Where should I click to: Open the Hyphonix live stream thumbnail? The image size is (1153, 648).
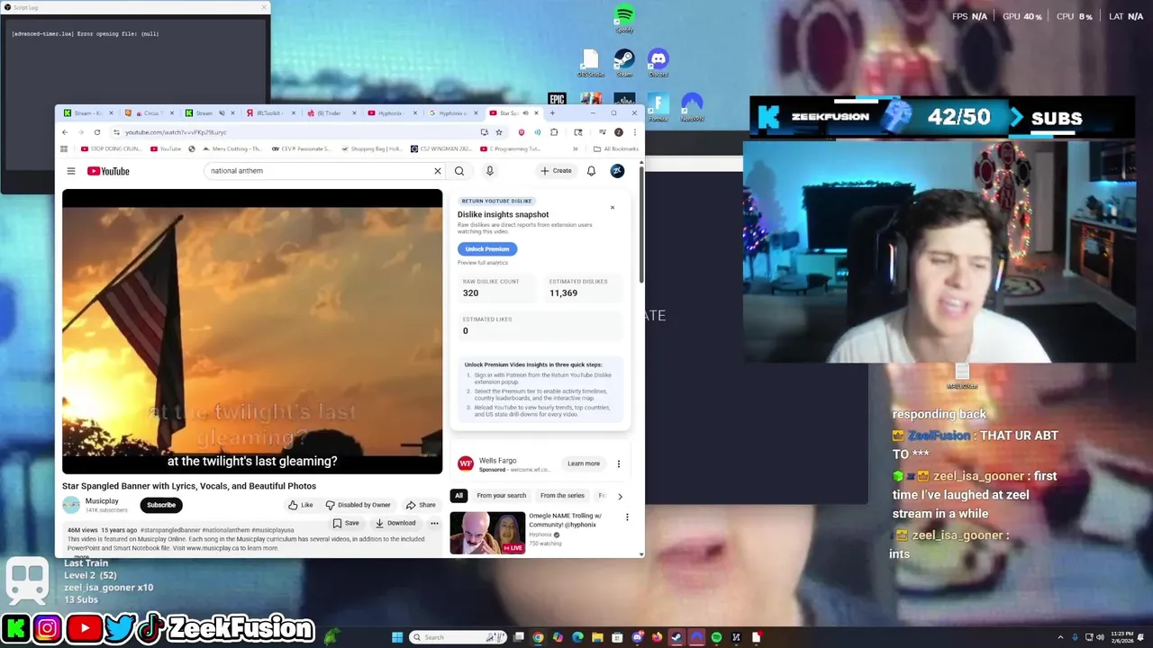(487, 532)
